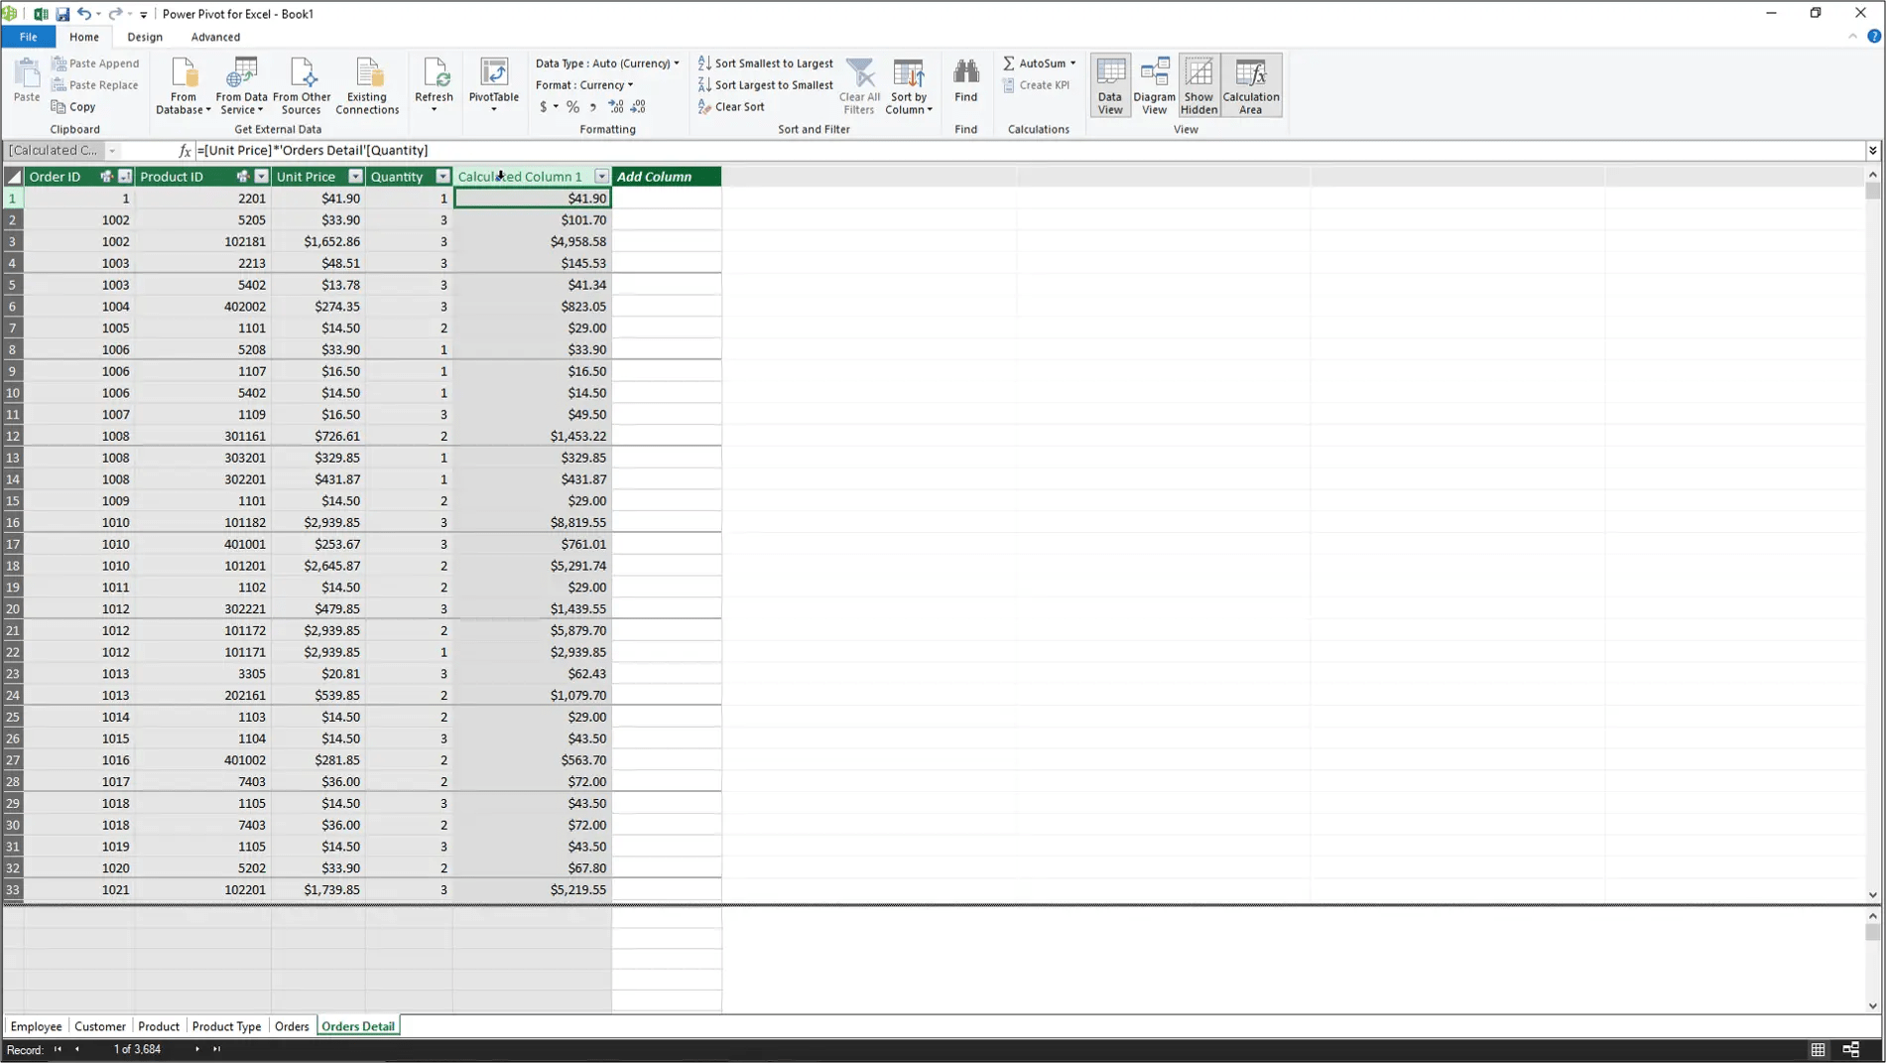Switch to Diagram View
The image size is (1886, 1063).
tap(1154, 84)
